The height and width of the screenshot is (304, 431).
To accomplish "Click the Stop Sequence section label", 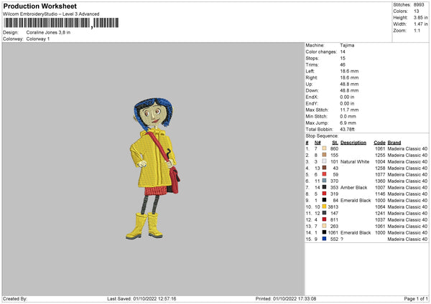I will [321, 135].
